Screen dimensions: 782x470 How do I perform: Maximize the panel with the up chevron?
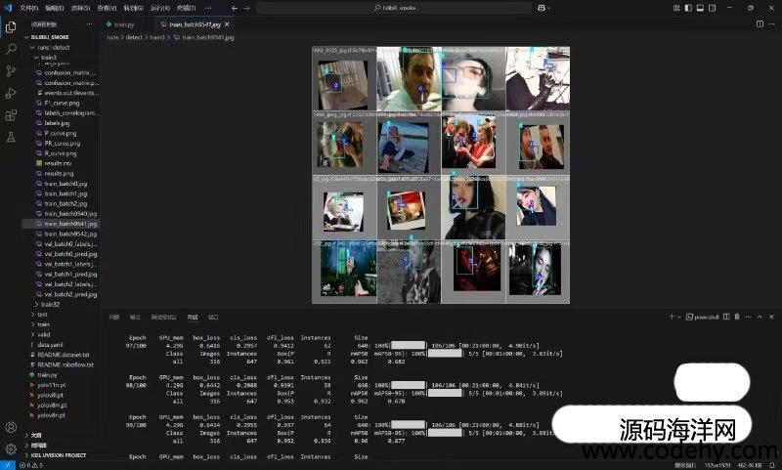760,317
